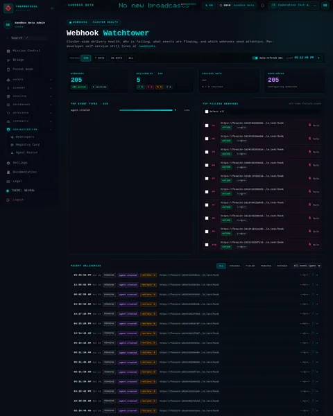333x416 pixels.
Task: Click the EN language button
Action: [x=209, y=6]
